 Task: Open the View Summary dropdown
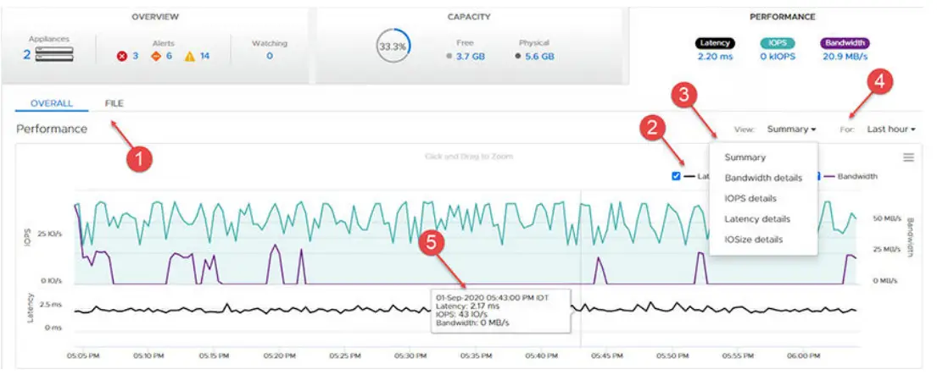pos(791,129)
